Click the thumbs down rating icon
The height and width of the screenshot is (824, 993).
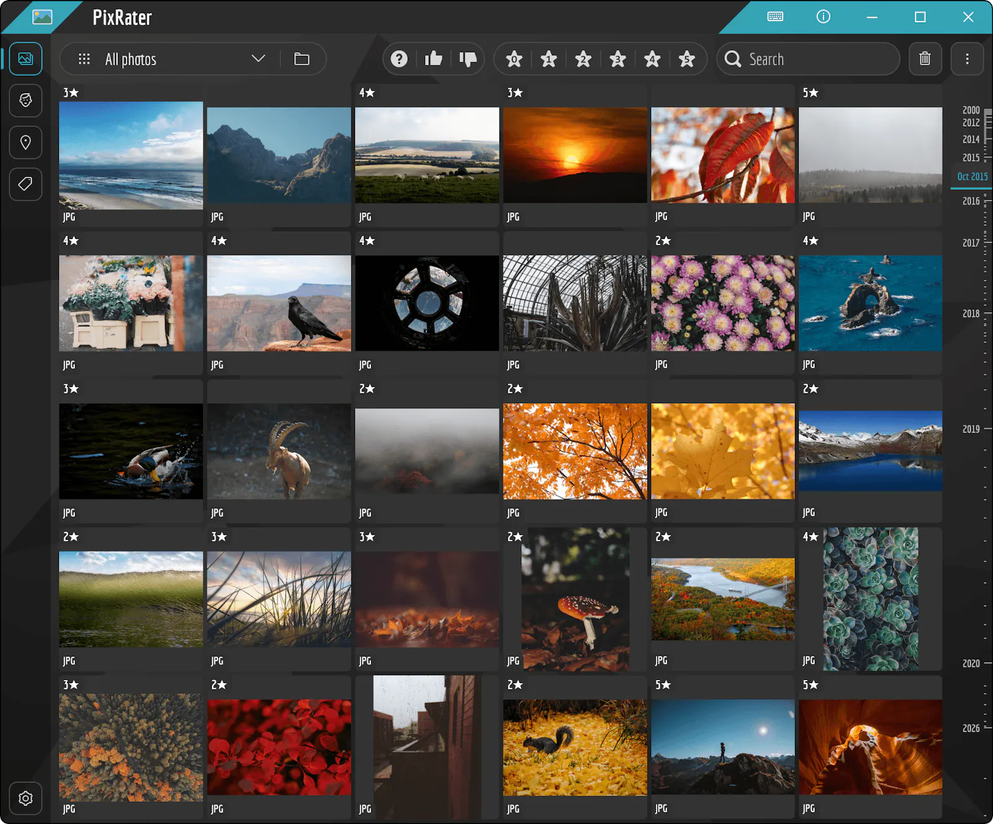click(467, 59)
